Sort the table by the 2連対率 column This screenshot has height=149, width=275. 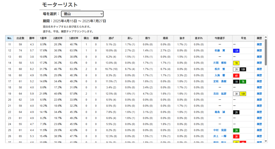click(58, 38)
